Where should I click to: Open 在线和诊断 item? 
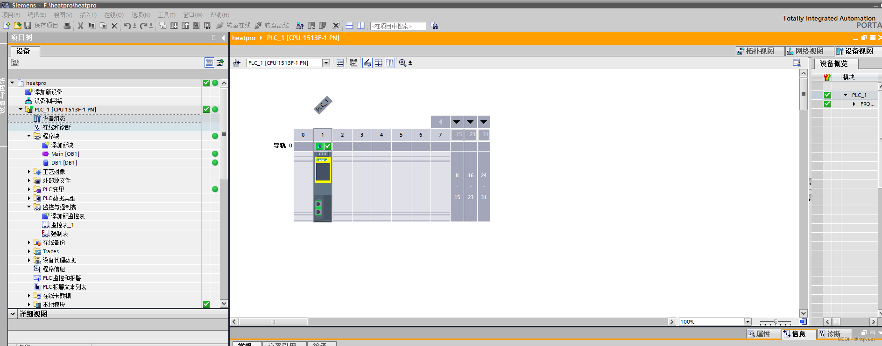(56, 127)
